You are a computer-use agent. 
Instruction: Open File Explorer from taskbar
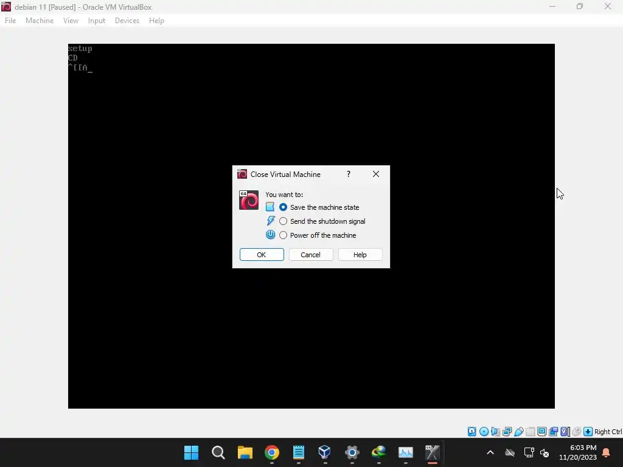point(245,452)
